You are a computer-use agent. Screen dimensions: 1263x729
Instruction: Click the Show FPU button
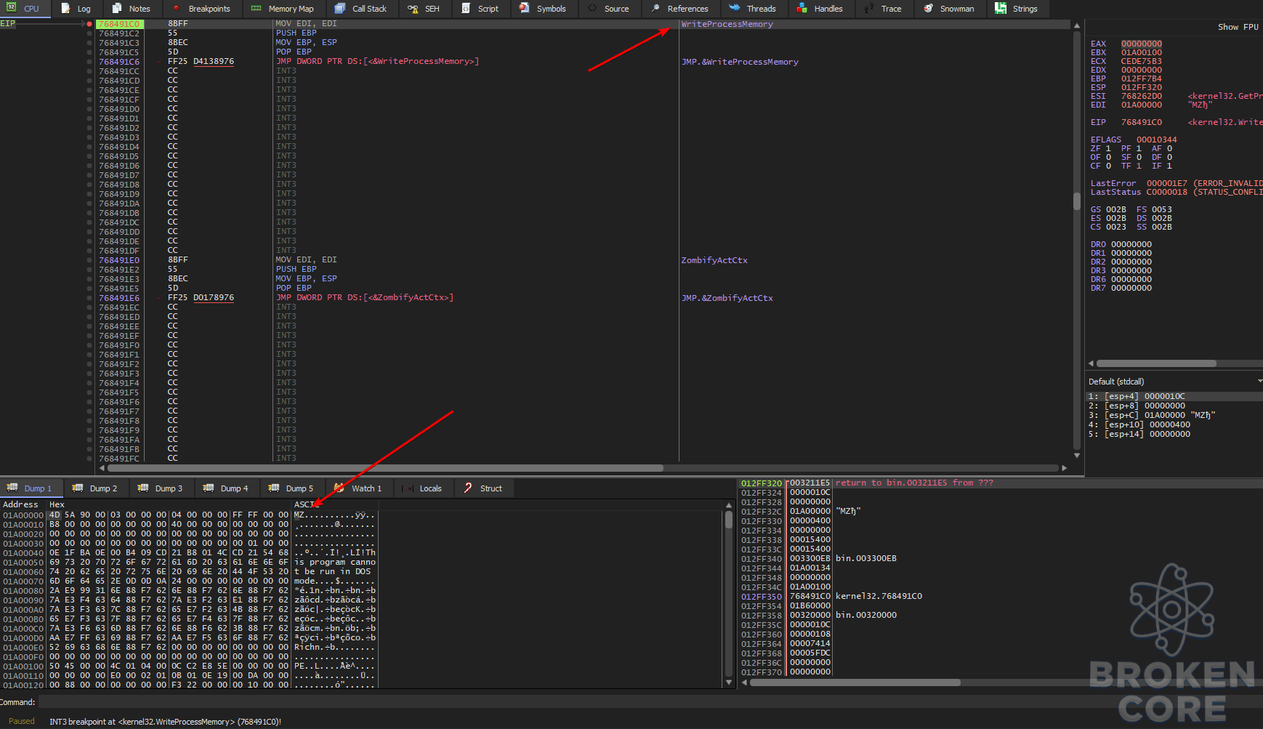(1238, 27)
